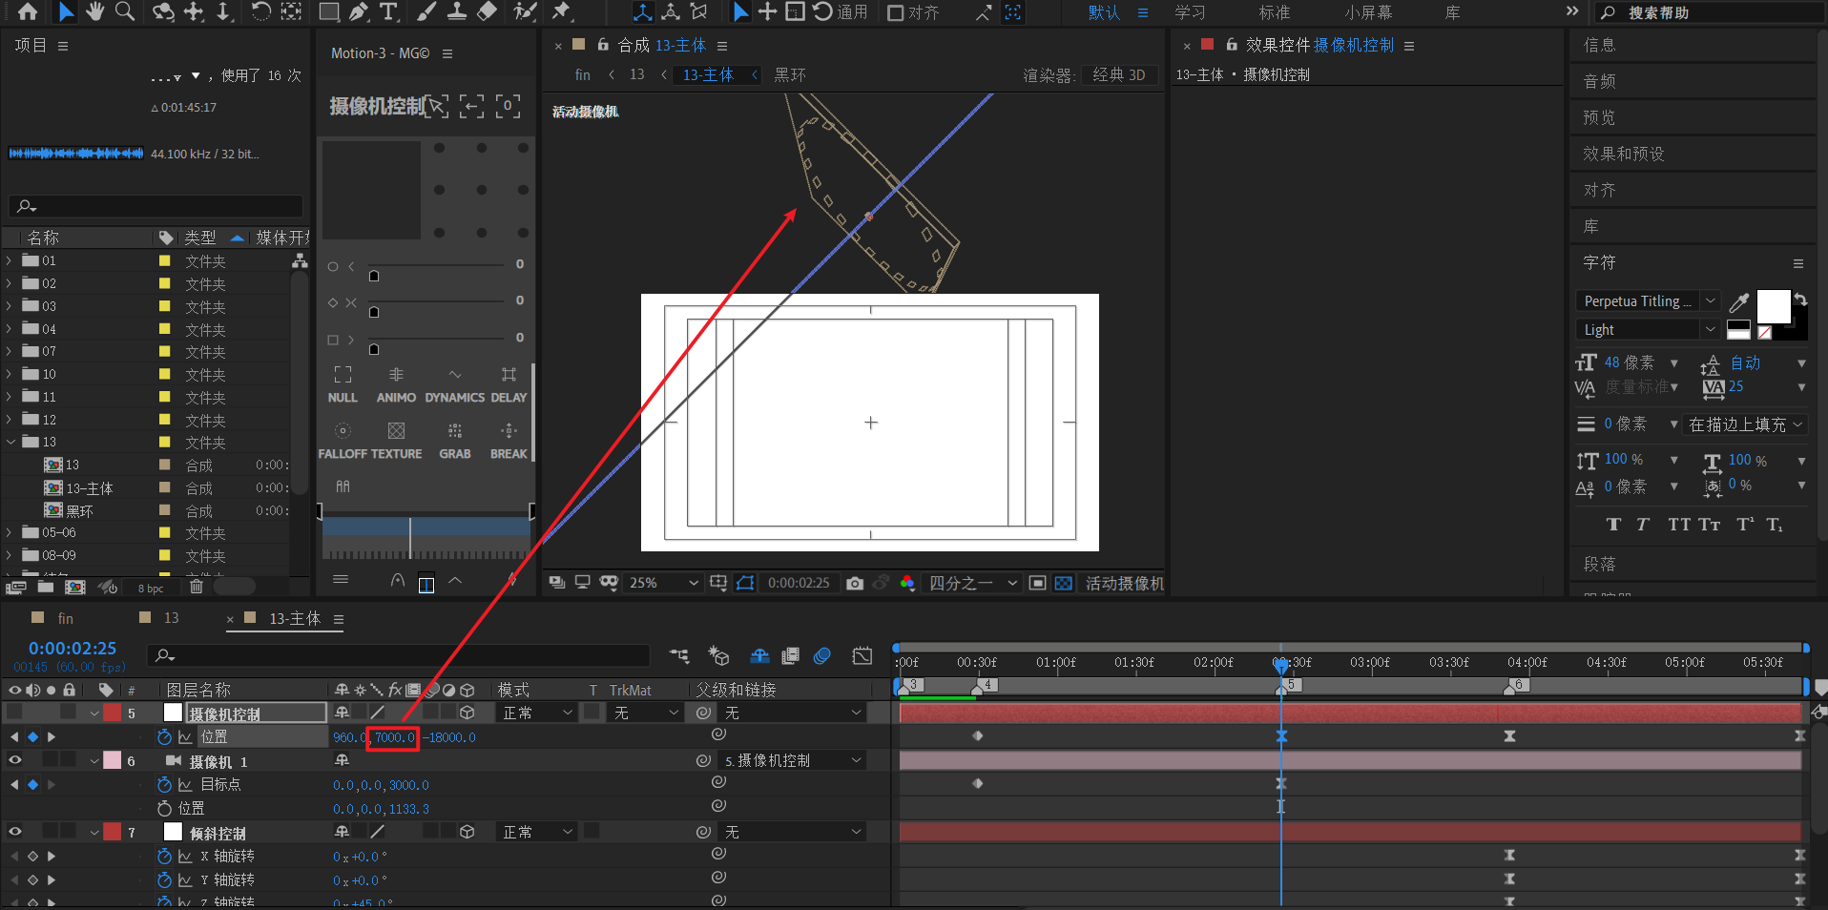Click the current time 0:00:02:25 display in timeline
Image resolution: width=1828 pixels, height=910 pixels.
73,648
